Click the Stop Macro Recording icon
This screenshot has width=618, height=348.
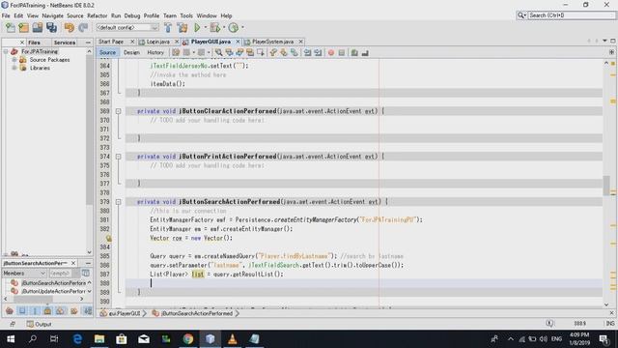click(x=341, y=53)
